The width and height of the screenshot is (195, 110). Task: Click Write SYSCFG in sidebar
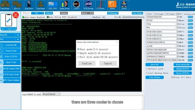[10, 57]
